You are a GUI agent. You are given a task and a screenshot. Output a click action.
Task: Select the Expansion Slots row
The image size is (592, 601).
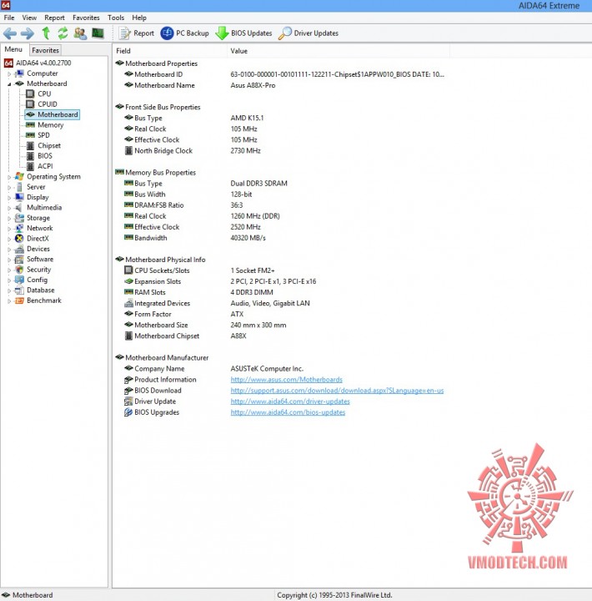[x=282, y=282]
